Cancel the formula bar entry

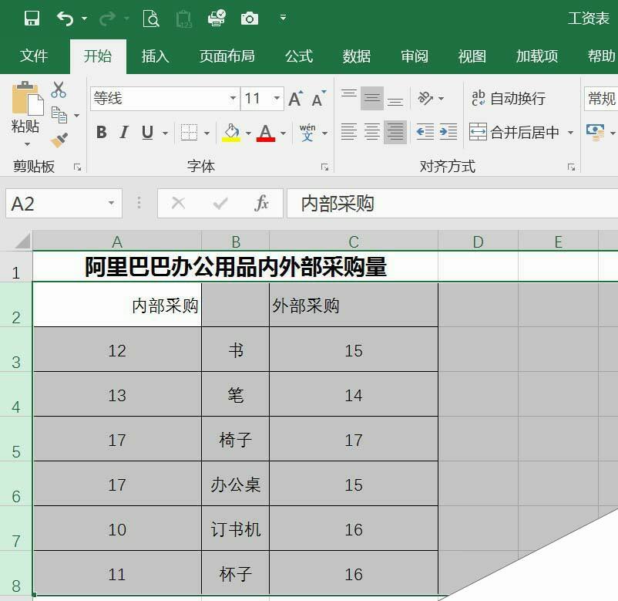178,203
